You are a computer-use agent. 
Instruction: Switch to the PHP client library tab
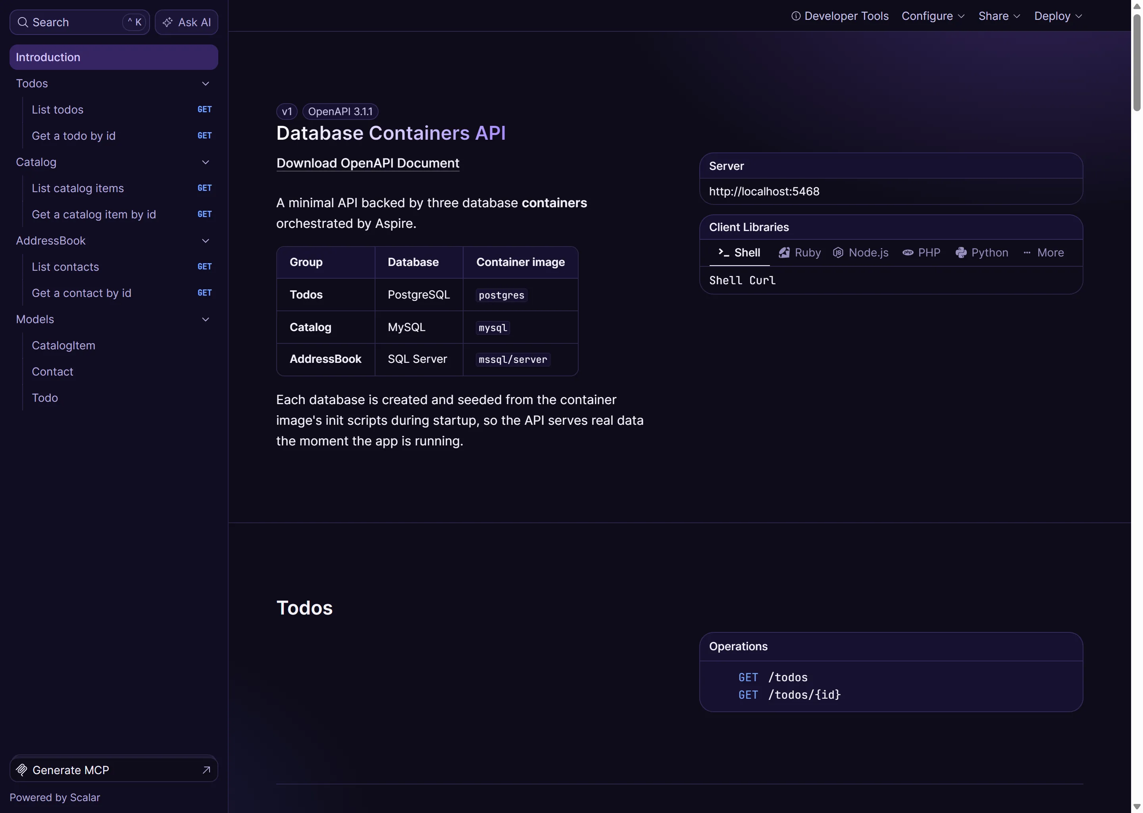tap(921, 253)
